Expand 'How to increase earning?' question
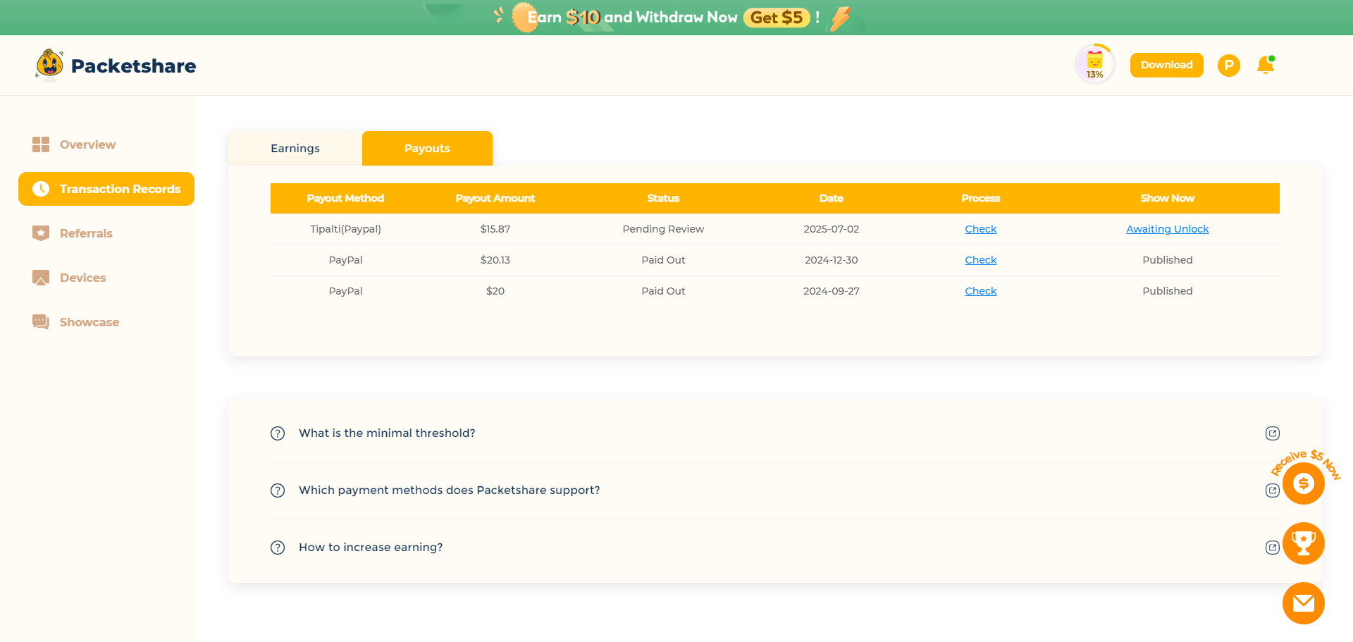This screenshot has width=1353, height=642. click(774, 548)
